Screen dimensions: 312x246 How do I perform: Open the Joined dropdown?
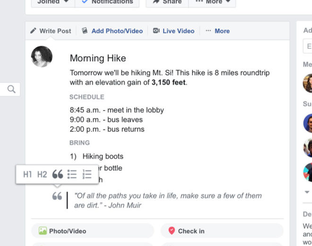pos(53,2)
